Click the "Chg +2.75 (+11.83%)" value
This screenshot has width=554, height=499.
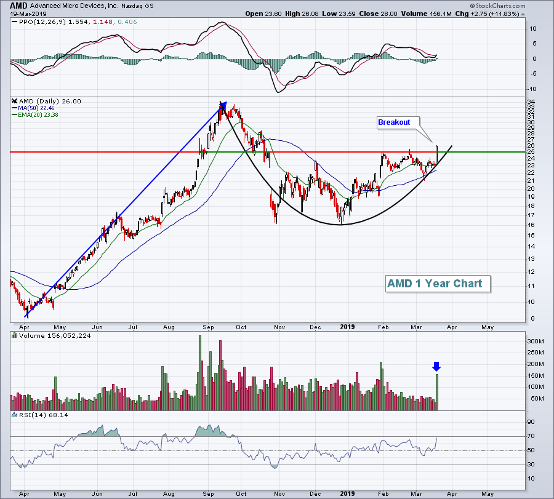pyautogui.click(x=487, y=14)
